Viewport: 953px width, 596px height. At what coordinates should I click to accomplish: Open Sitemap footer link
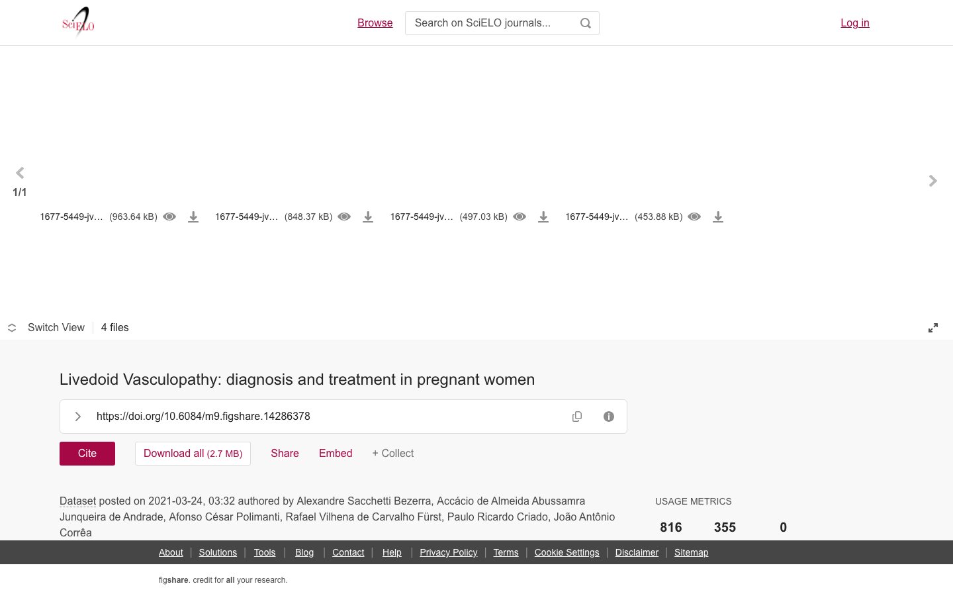pyautogui.click(x=691, y=552)
